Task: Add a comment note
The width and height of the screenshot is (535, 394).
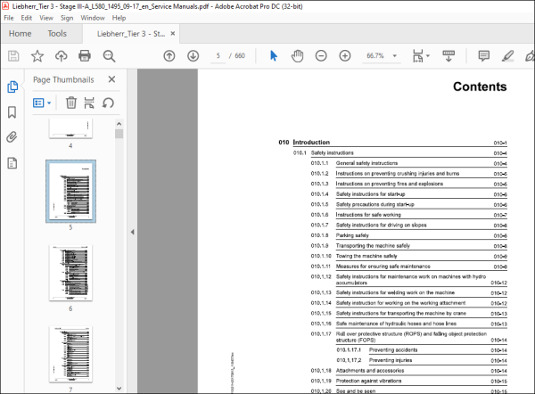Action: 484,55
